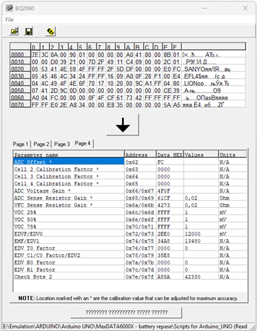
Task: Click hex dump row header 0070
Action: tap(20, 105)
